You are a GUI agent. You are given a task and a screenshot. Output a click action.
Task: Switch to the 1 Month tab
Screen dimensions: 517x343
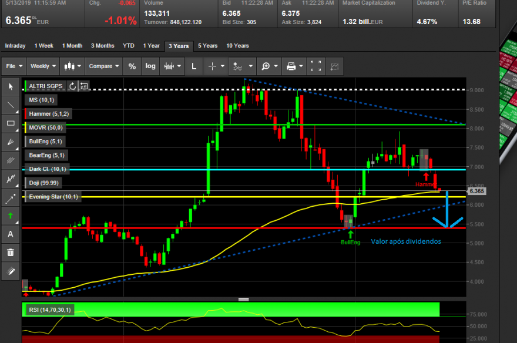click(72, 46)
